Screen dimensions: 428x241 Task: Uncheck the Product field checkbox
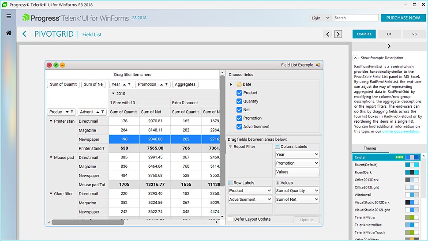point(239,93)
